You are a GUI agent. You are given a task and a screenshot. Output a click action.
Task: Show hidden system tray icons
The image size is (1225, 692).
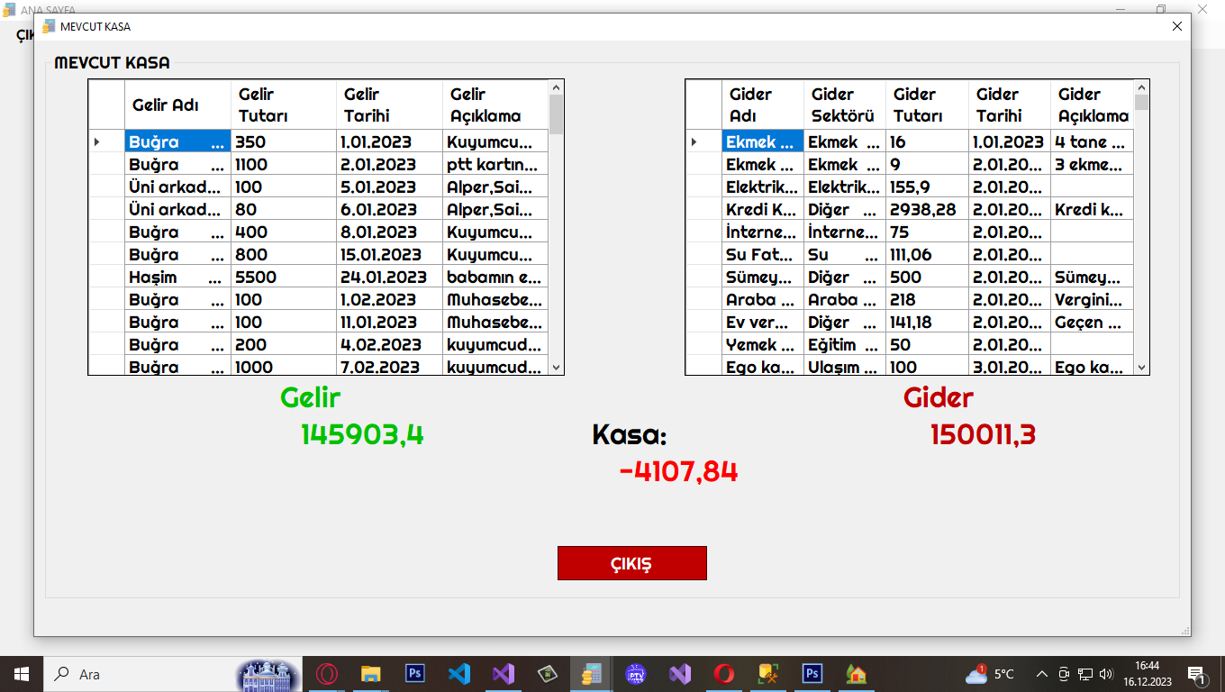(1042, 674)
